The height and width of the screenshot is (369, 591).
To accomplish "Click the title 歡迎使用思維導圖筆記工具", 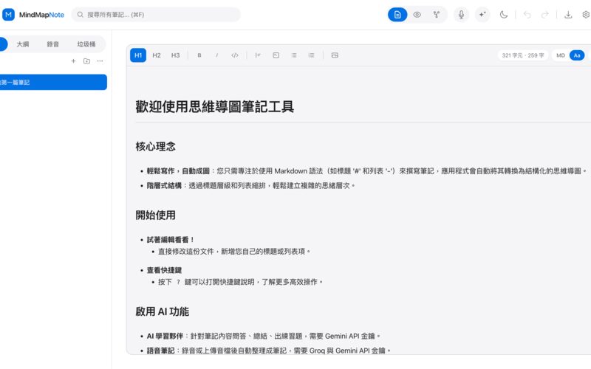I will [x=214, y=106].
